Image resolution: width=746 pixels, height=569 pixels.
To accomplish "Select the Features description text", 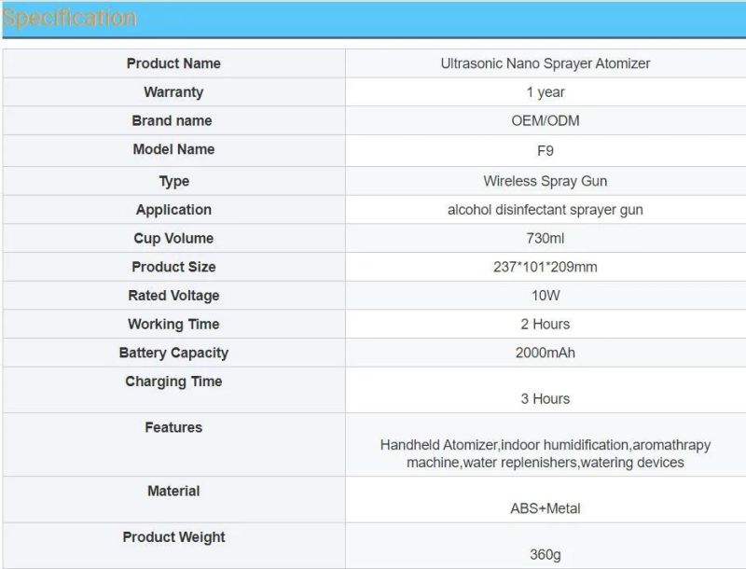I will pos(546,453).
